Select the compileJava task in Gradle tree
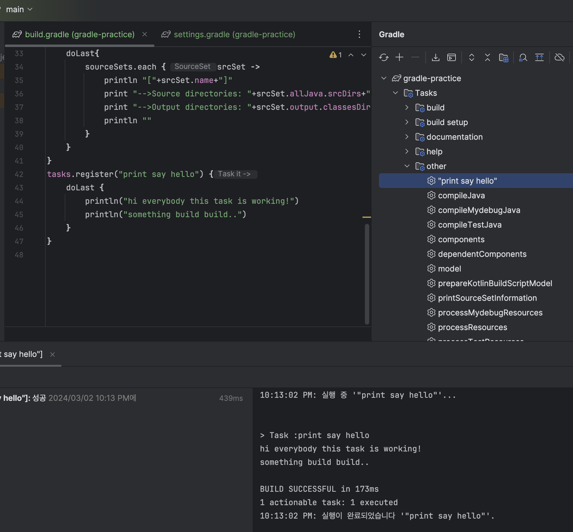573x532 pixels. pyautogui.click(x=461, y=196)
